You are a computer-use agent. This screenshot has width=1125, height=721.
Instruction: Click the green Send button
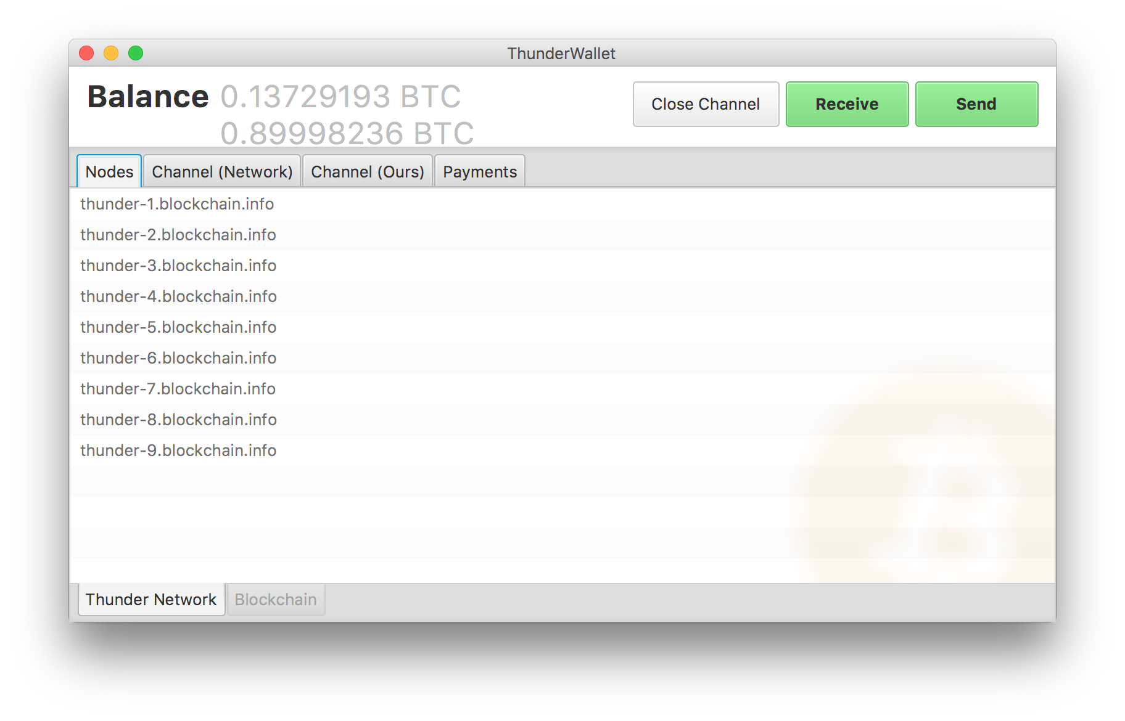[x=976, y=104]
